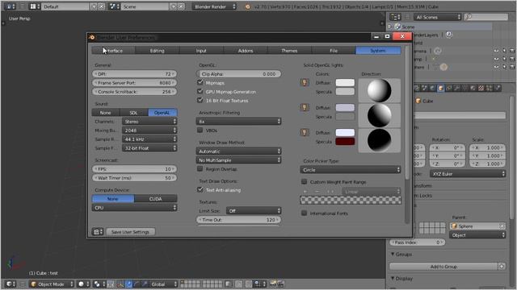Open the No MultiSample dropdown
The image size is (517, 290).
(x=239, y=160)
